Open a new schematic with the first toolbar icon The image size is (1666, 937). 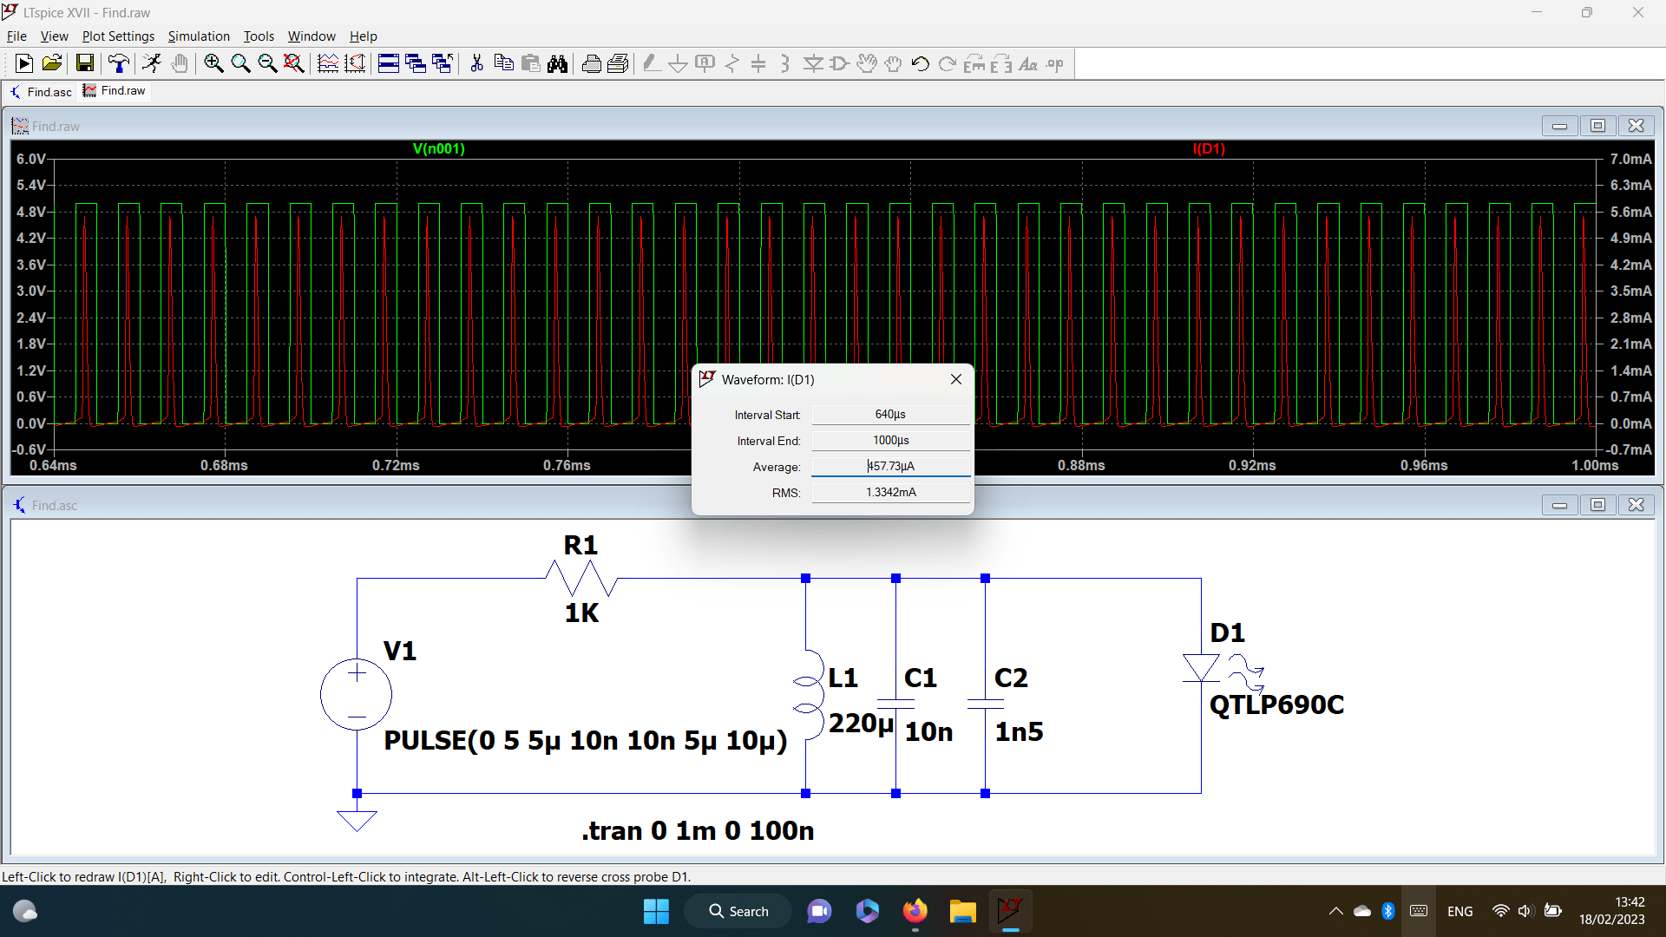(24, 63)
